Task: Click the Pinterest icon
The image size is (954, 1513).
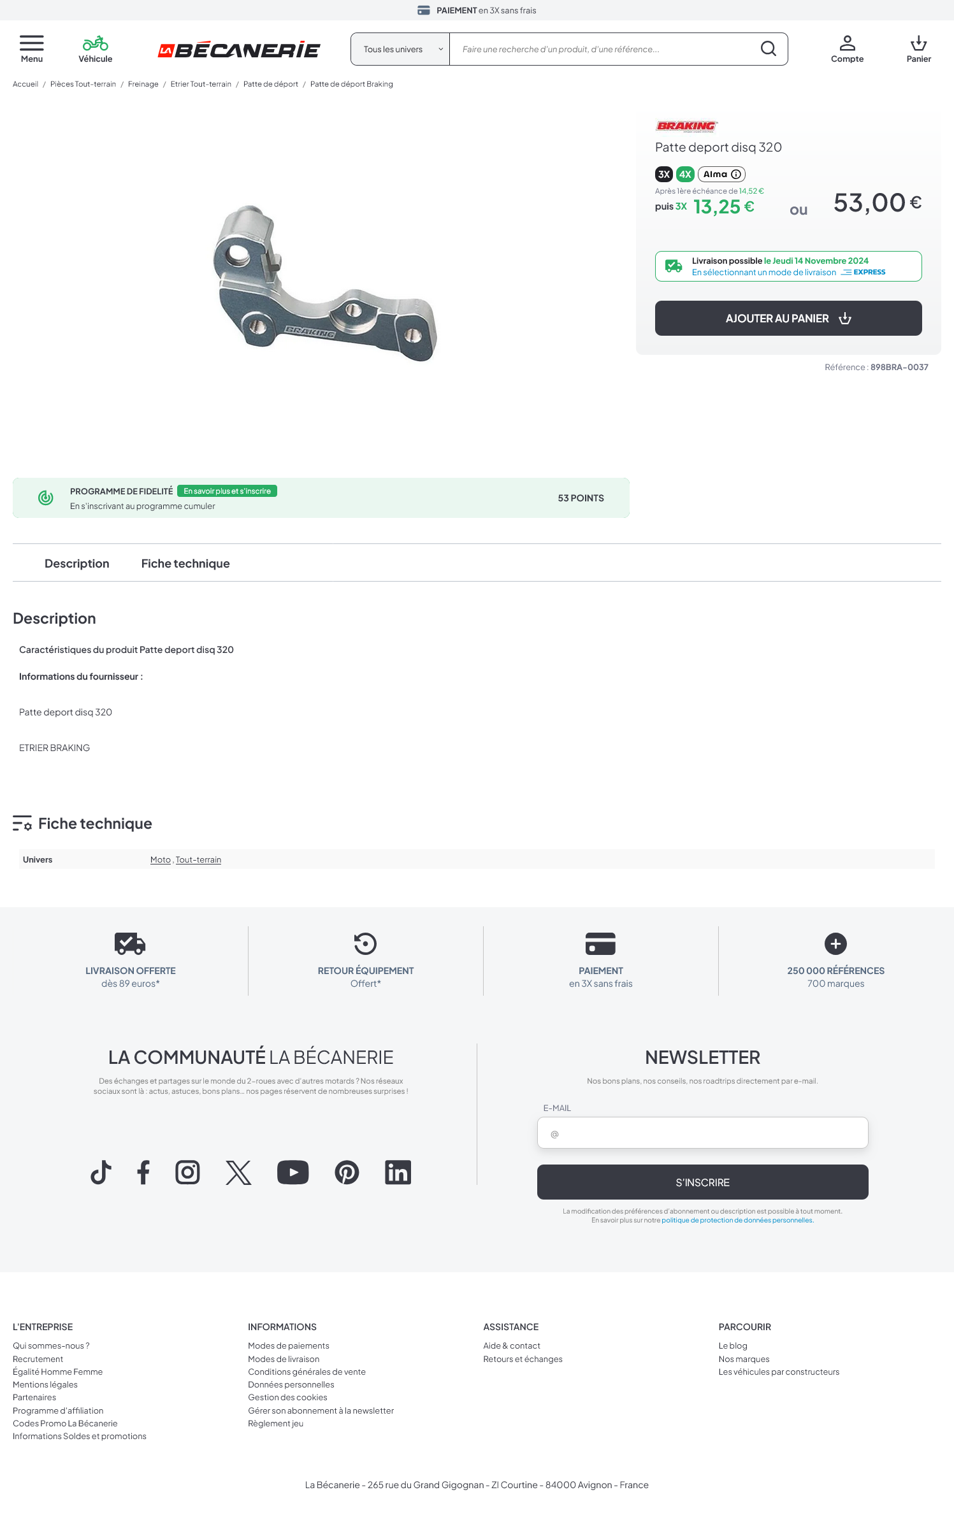Action: tap(347, 1172)
